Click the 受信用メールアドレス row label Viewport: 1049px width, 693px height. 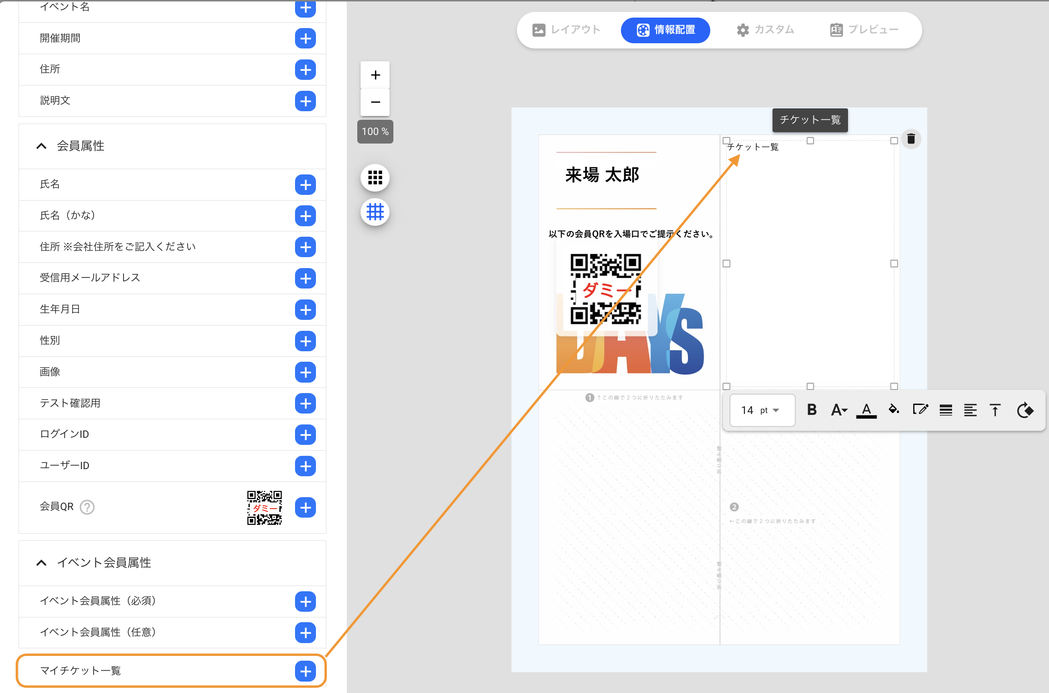[90, 278]
